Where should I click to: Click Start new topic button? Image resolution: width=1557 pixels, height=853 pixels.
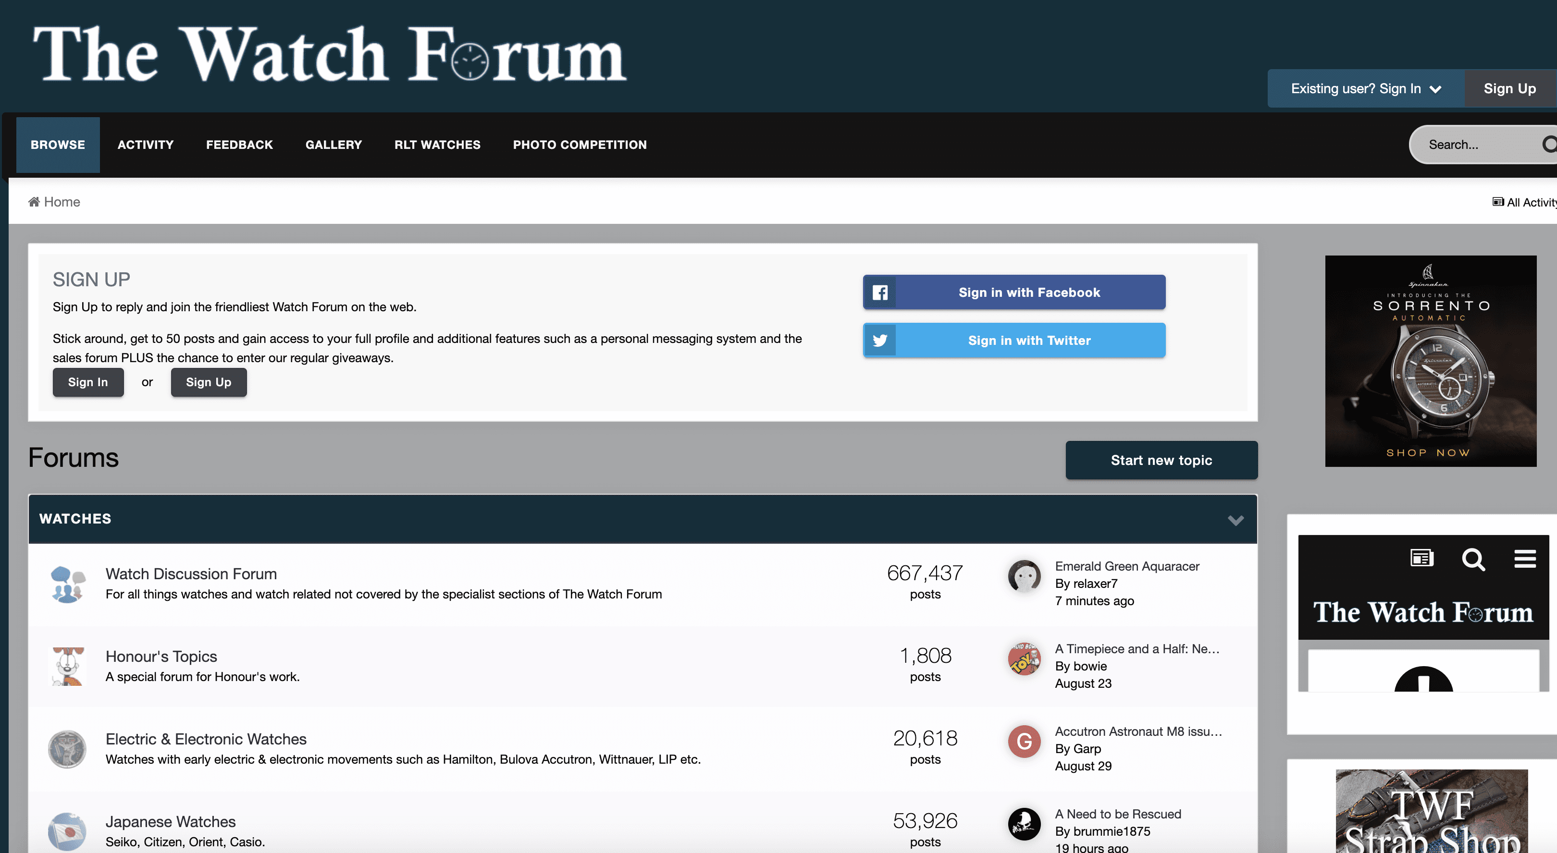1161,460
